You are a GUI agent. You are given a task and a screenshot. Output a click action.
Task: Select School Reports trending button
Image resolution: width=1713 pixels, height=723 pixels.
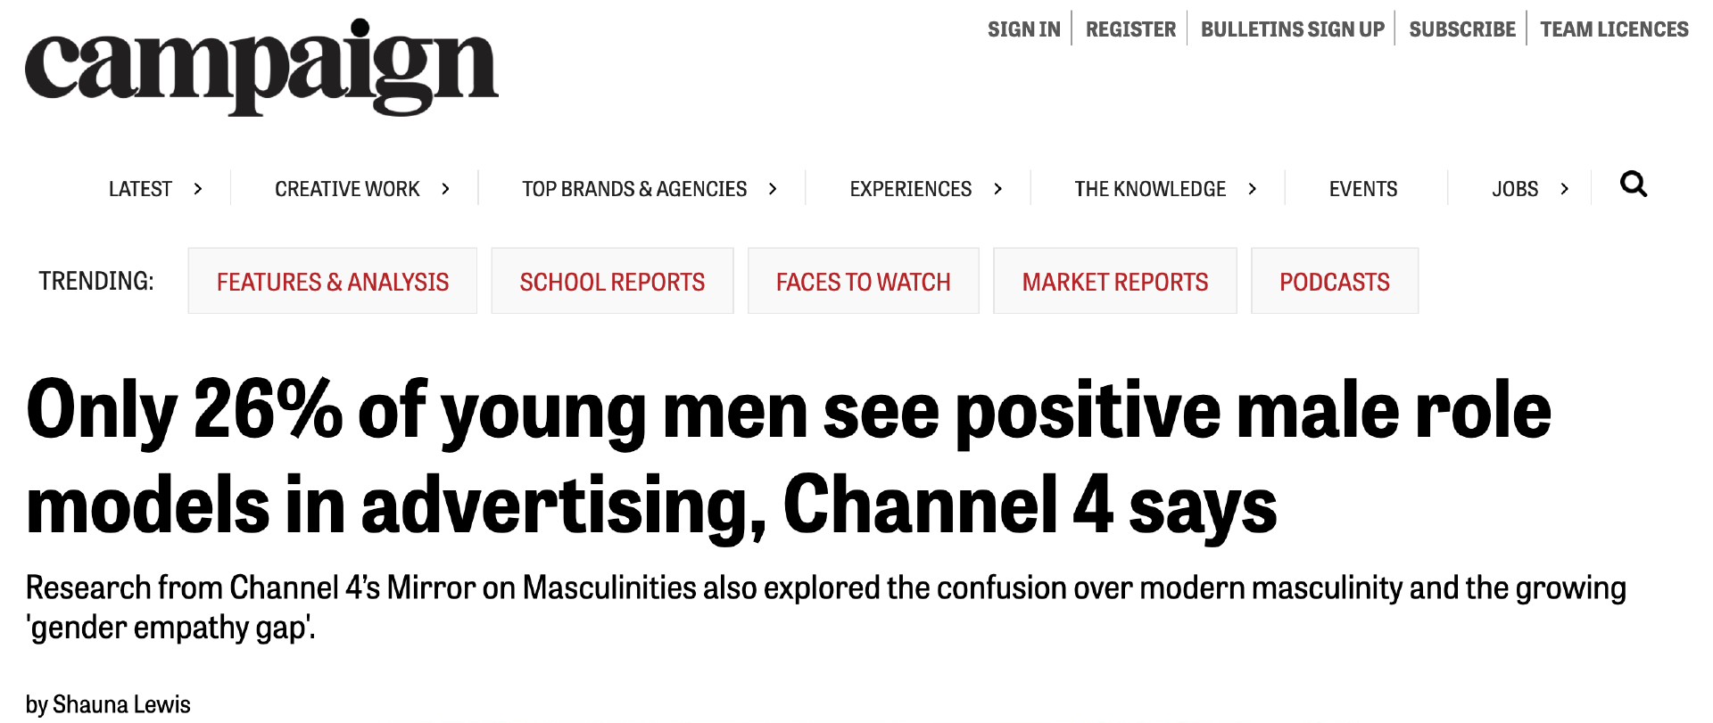point(612,282)
